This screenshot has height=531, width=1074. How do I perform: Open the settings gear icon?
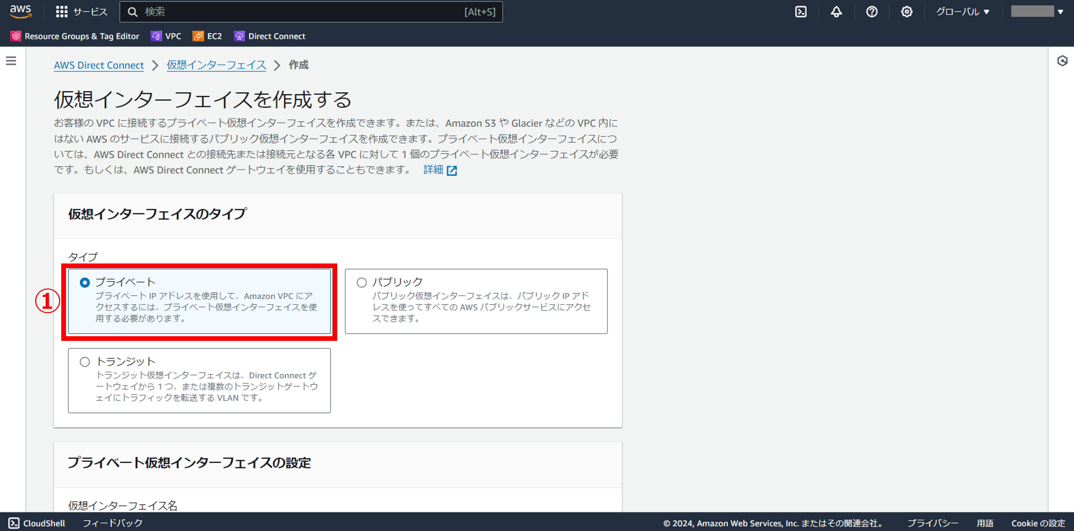[x=906, y=12]
